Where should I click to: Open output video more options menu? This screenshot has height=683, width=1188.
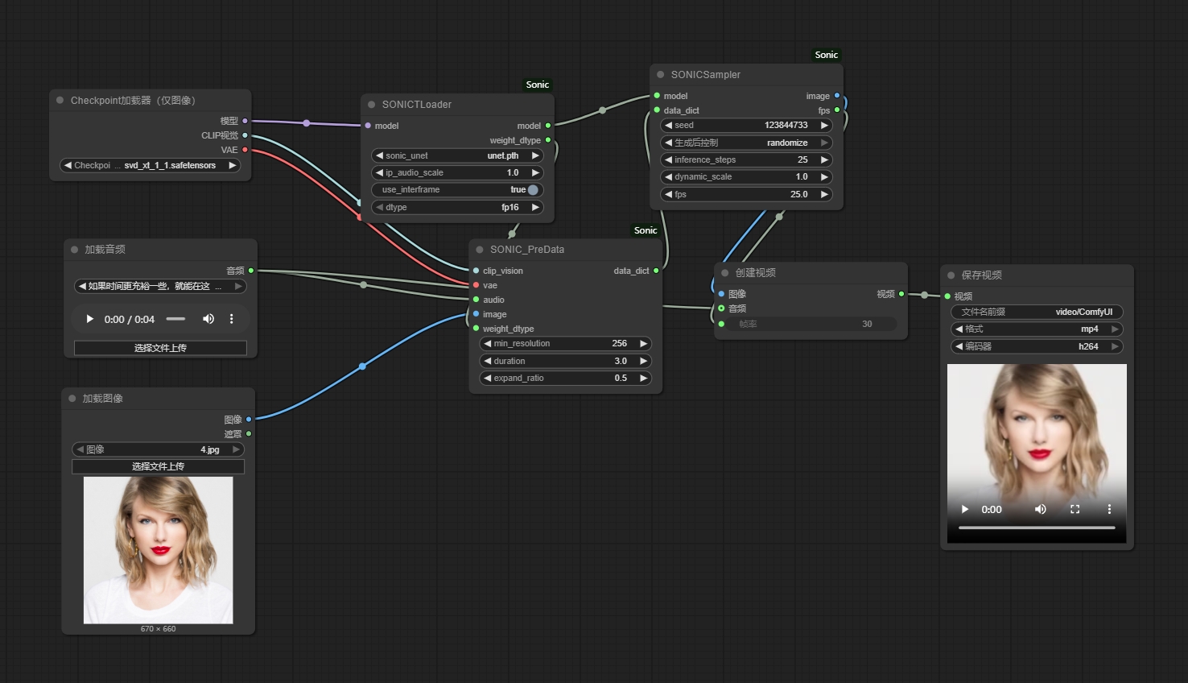(1109, 509)
